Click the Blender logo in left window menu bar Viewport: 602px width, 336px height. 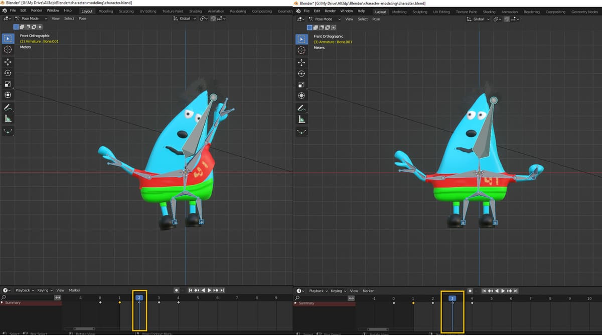point(4,11)
